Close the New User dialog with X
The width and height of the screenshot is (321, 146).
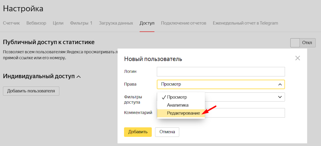click(x=298, y=58)
